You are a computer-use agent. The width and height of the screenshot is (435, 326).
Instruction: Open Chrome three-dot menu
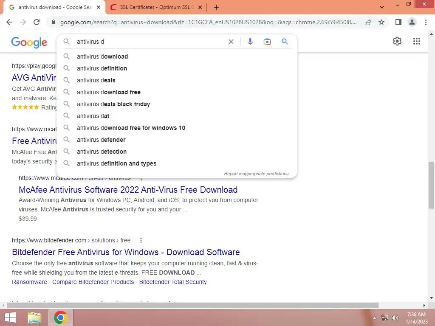pos(426,22)
